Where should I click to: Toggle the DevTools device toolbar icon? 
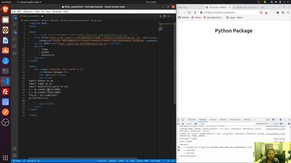[x=183, y=120]
